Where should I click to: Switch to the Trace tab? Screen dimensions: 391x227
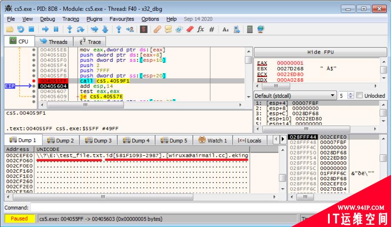point(90,42)
